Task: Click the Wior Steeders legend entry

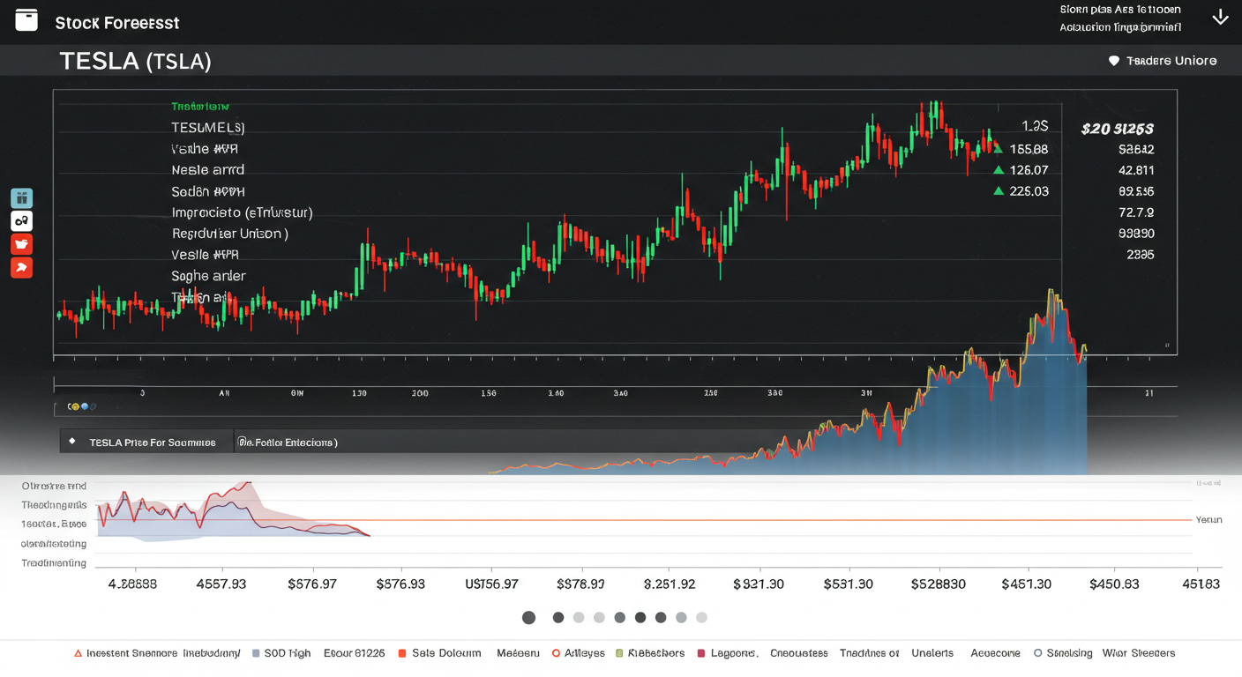Action: click(1139, 653)
